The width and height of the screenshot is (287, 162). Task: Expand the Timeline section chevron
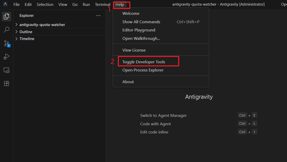click(x=17, y=39)
